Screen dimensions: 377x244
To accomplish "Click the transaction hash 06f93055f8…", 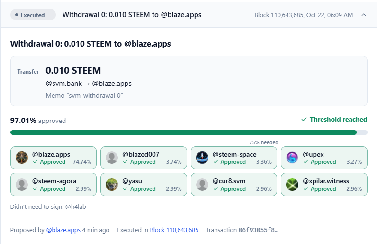I will pyautogui.click(x=259, y=230).
